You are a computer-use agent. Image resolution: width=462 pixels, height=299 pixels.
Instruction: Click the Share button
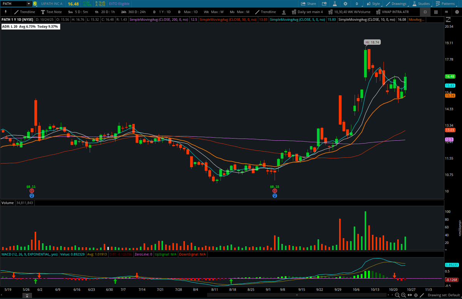[308, 3]
